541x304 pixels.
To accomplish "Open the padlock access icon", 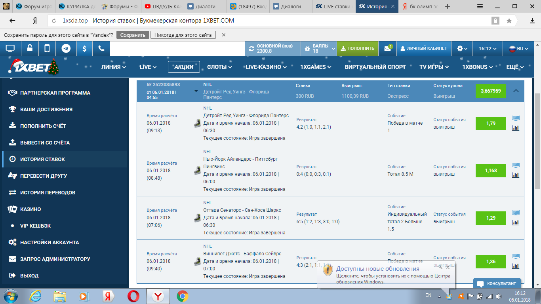I will (x=30, y=48).
